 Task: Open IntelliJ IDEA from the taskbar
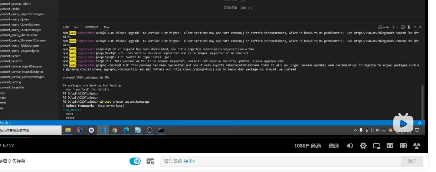pos(80,130)
